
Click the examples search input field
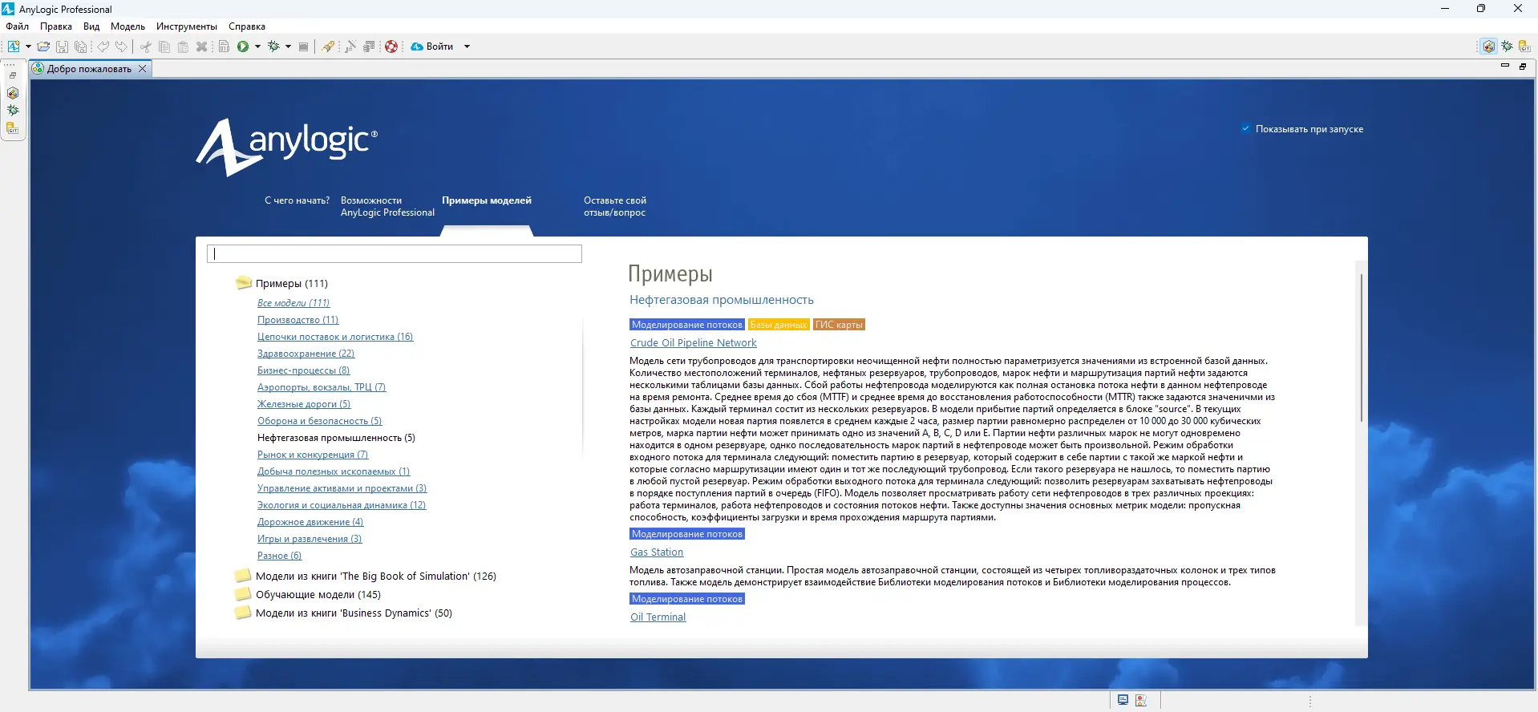pyautogui.click(x=395, y=253)
